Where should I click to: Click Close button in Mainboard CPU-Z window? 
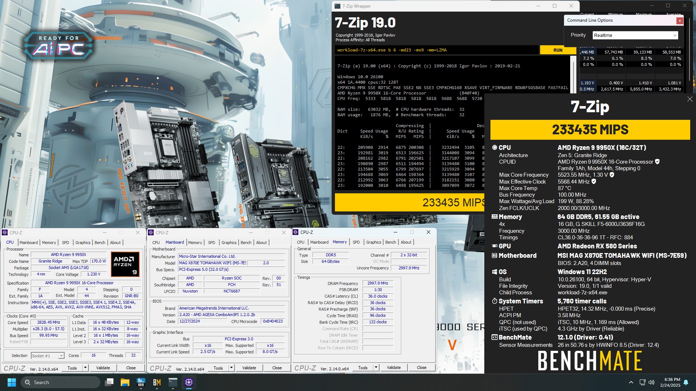[x=277, y=368]
